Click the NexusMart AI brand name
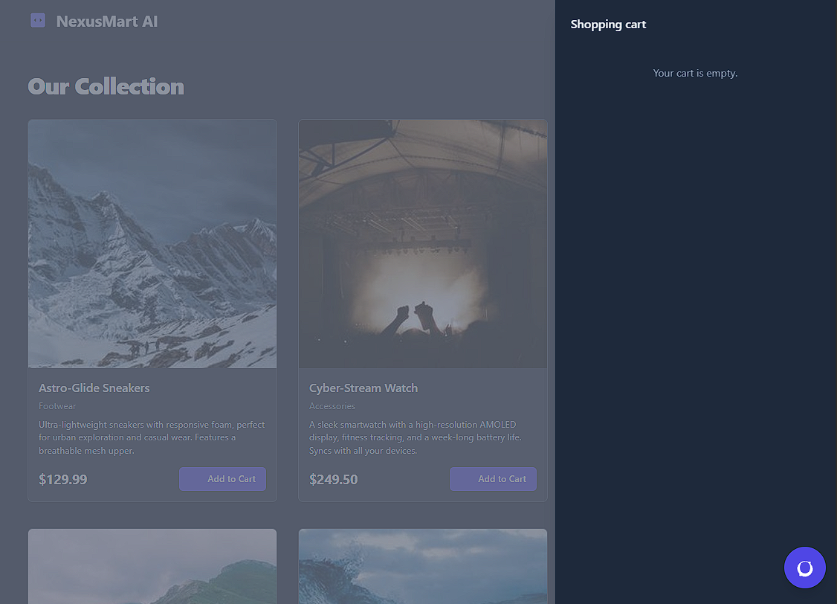The width and height of the screenshot is (837, 604). (107, 21)
